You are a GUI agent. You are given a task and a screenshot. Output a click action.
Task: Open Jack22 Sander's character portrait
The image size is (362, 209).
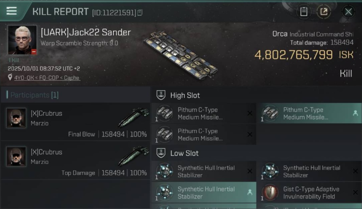point(22,40)
